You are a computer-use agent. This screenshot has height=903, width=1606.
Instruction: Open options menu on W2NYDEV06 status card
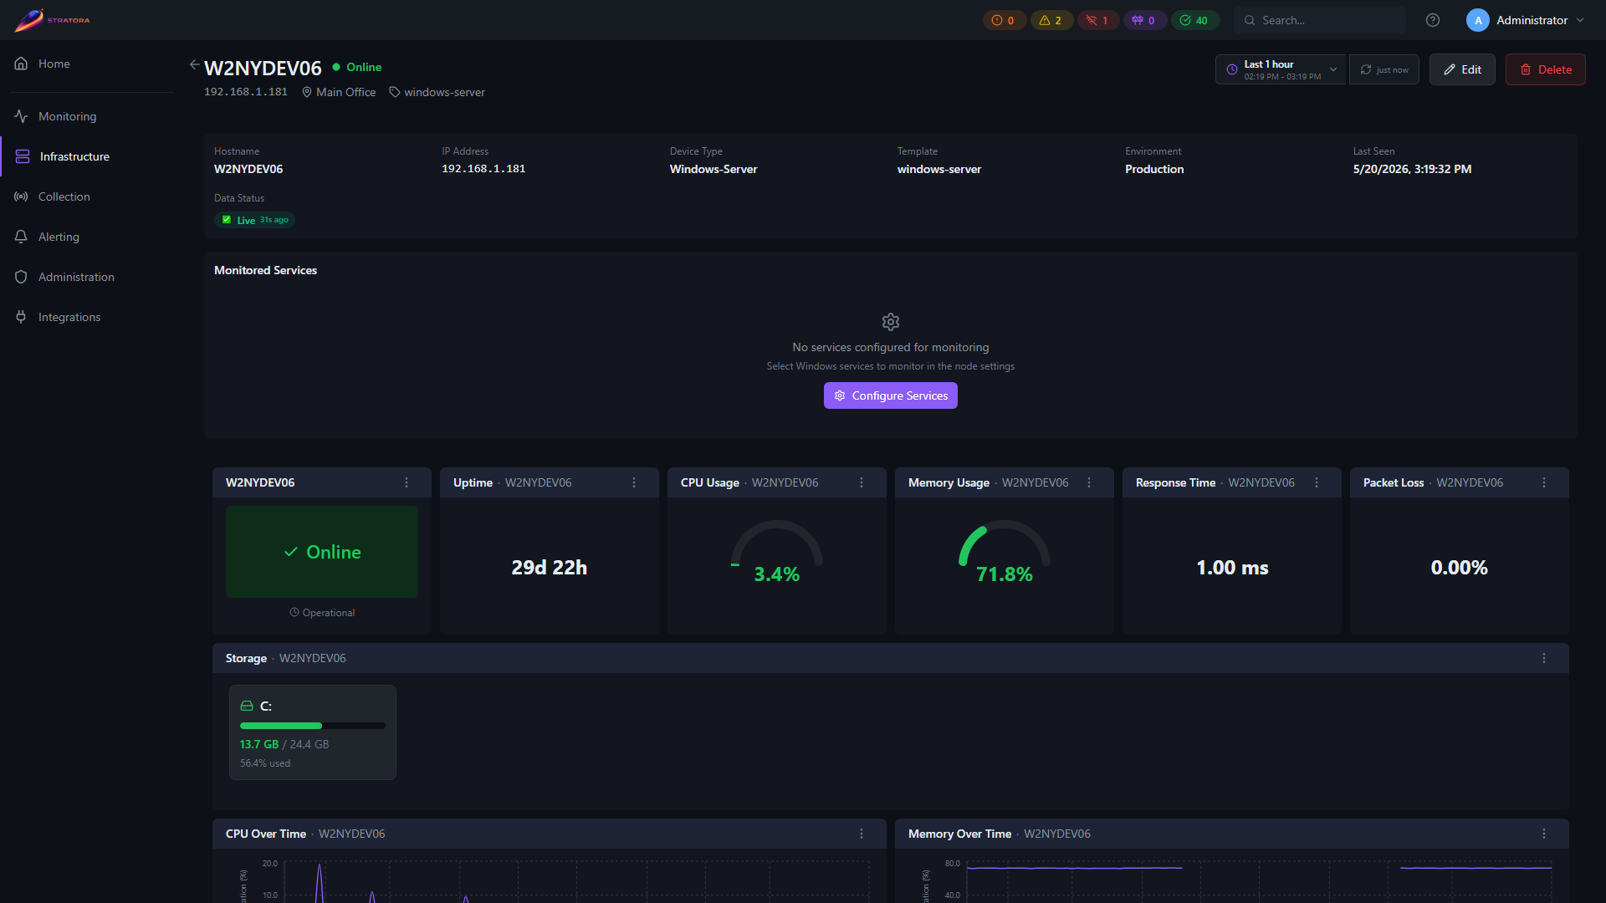(x=407, y=482)
